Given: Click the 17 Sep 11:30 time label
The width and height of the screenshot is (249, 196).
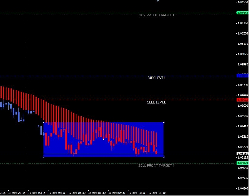Looking at the screenshot, I should (x=137, y=193).
